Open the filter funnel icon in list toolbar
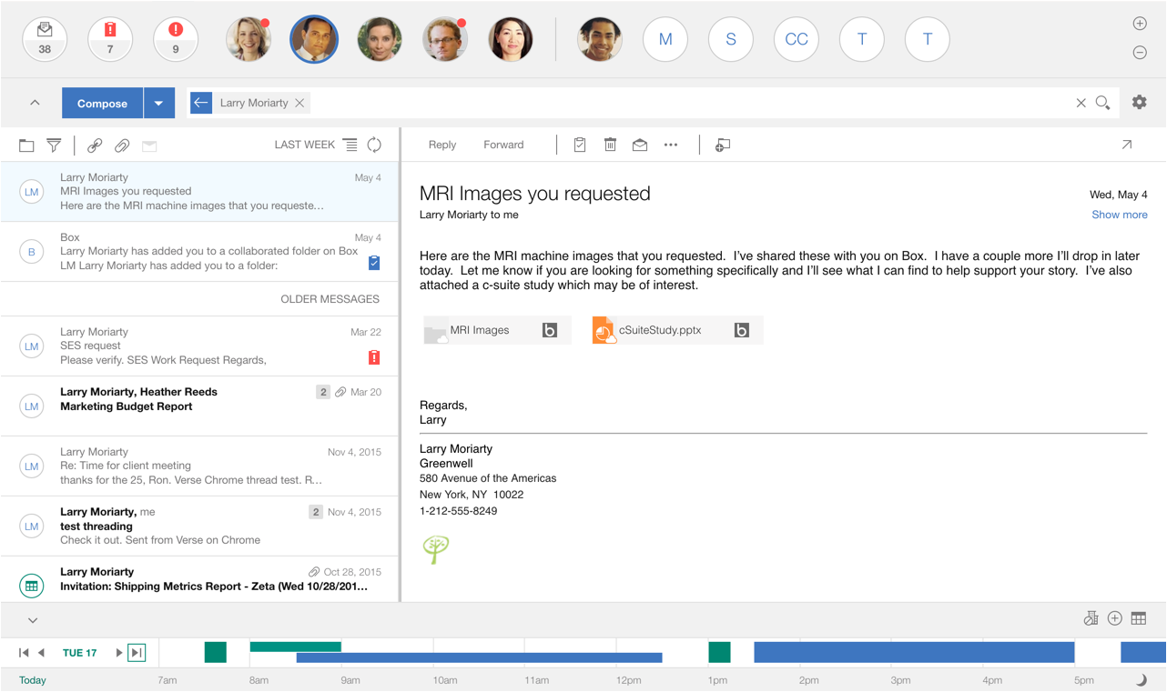 [x=54, y=145]
